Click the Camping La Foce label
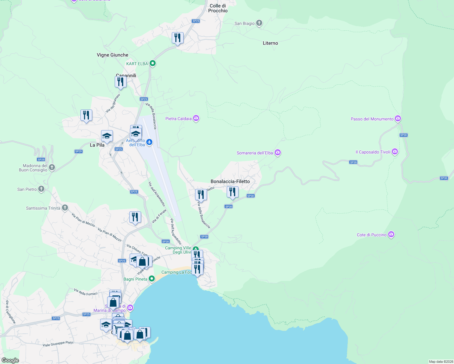454x364 pixels. point(177,272)
